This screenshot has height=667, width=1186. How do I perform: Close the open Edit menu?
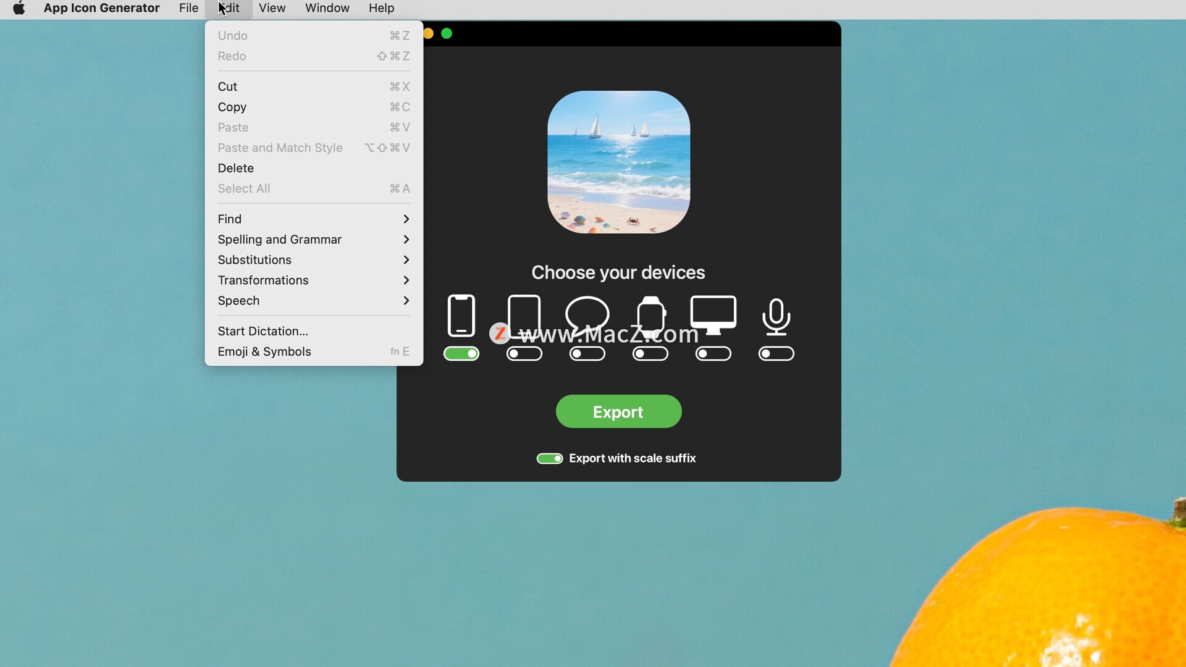click(x=229, y=8)
